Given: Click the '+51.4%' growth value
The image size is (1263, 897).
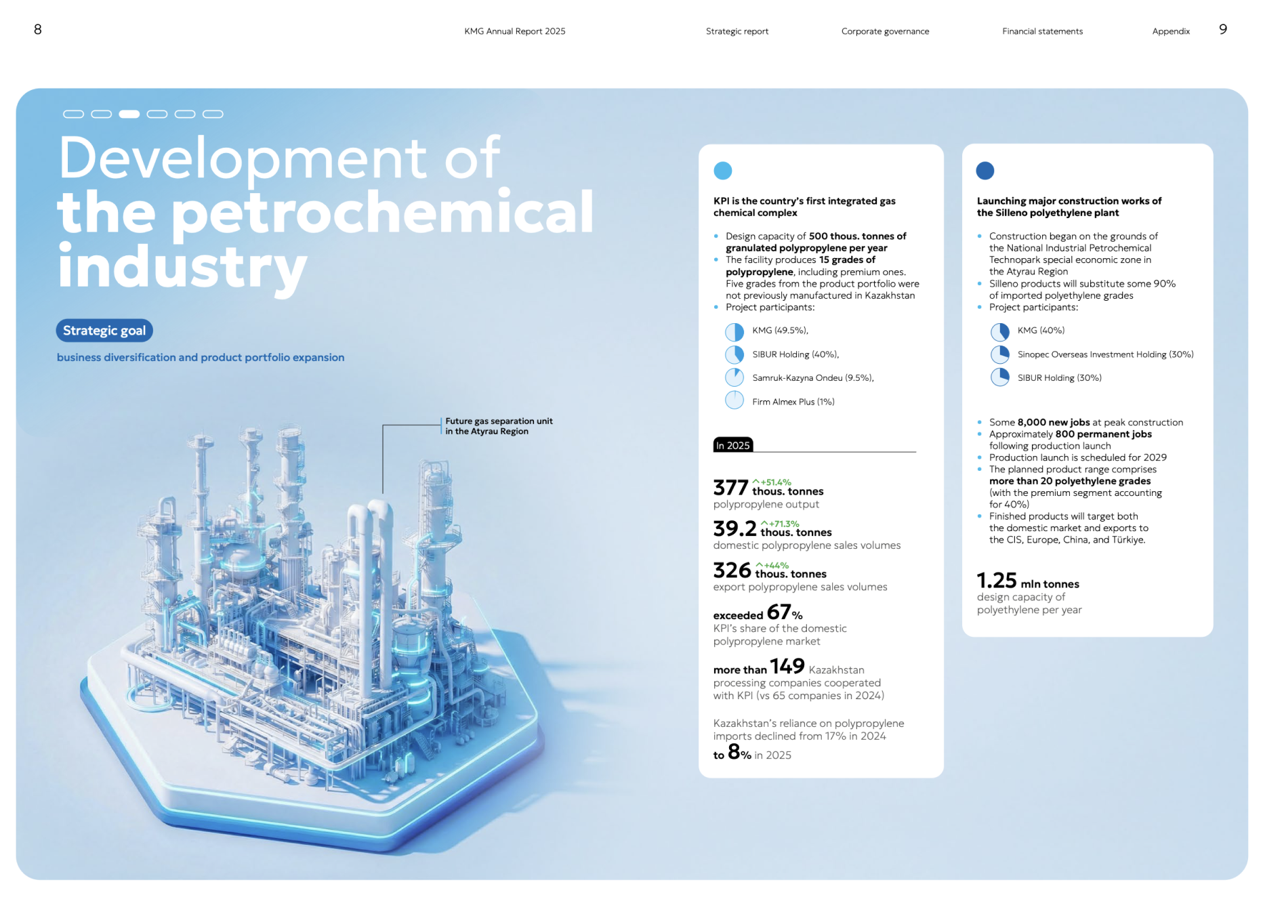Looking at the screenshot, I should tap(776, 482).
